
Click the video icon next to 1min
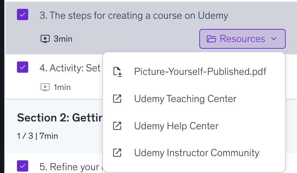[45, 87]
